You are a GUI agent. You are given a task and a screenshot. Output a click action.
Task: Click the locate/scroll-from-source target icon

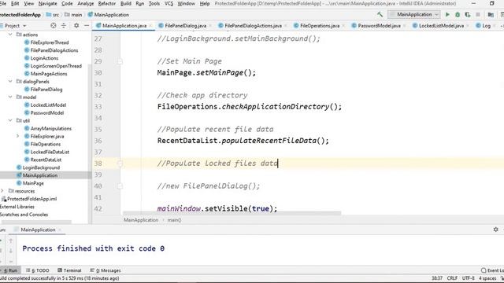[54, 25]
